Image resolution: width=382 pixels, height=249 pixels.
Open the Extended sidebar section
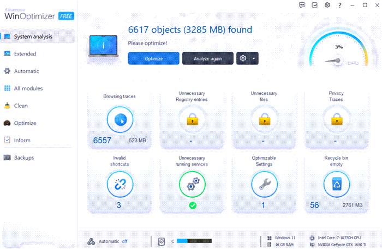pyautogui.click(x=38, y=54)
